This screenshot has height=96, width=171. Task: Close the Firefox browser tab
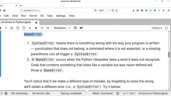16,6
